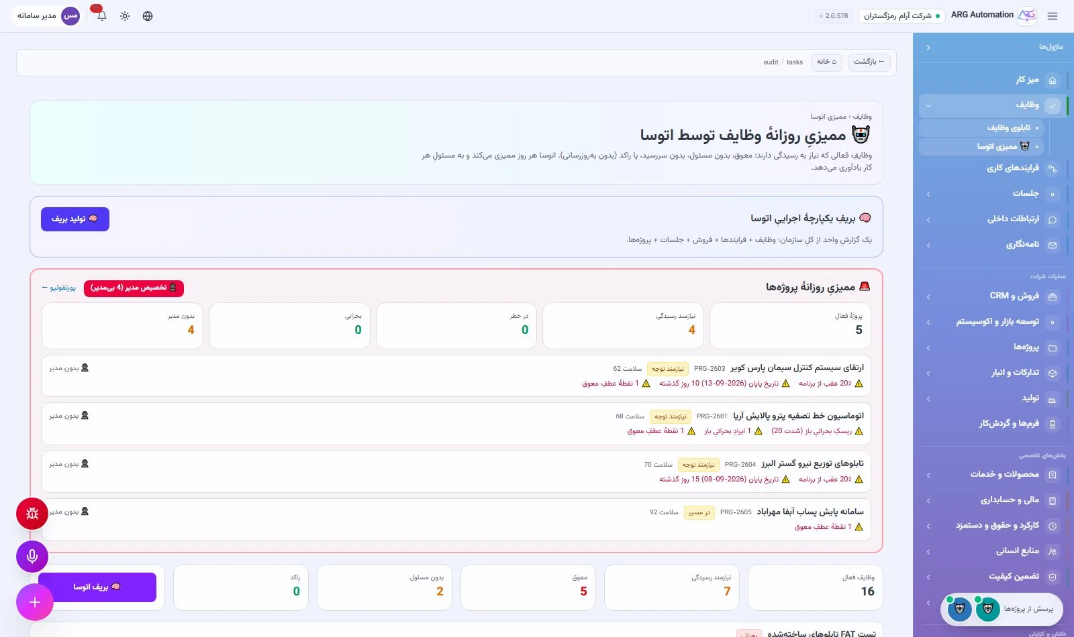
Task: Click تخصیص مدیر (4 بی‌مدیر) red button
Action: 134,288
